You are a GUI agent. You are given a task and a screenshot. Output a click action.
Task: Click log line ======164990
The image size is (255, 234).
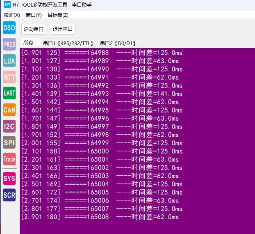(x=102, y=69)
